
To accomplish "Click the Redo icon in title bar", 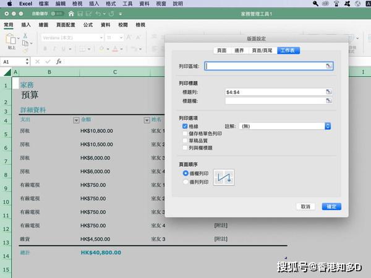I will [x=111, y=14].
